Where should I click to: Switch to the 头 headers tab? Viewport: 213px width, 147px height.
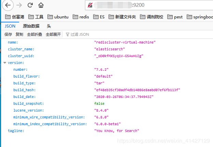tap(49, 26)
